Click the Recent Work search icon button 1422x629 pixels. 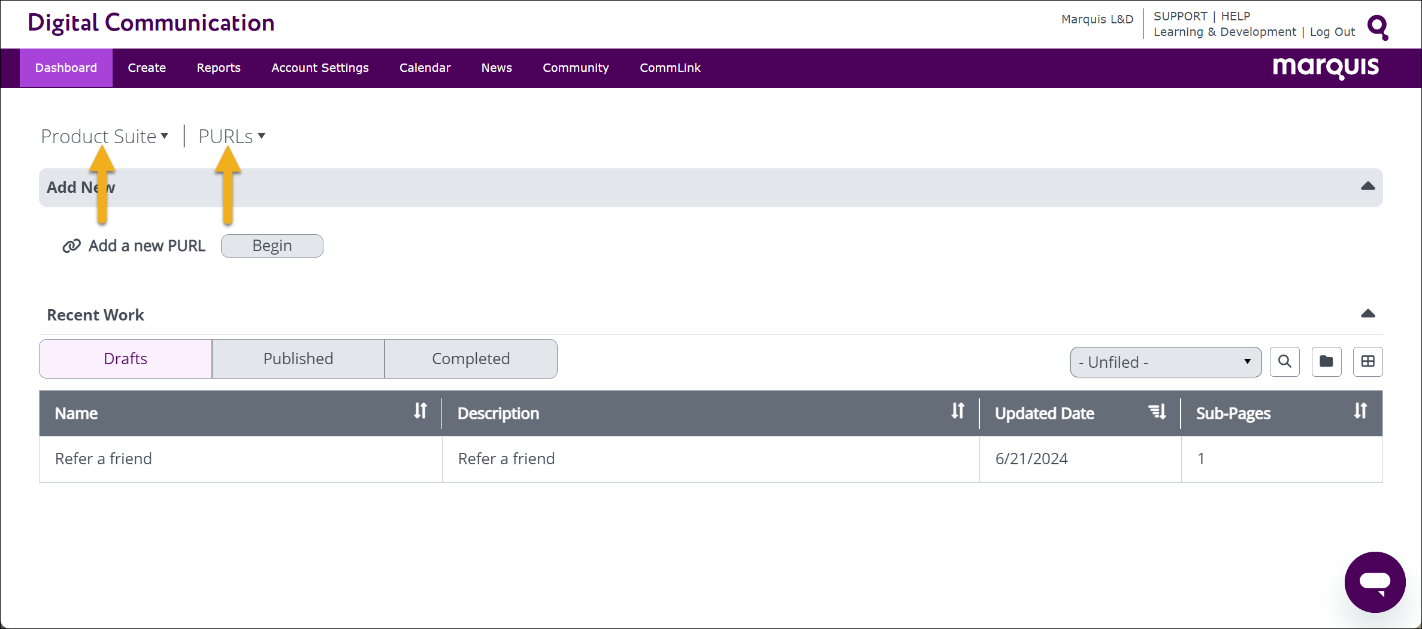pyautogui.click(x=1284, y=361)
